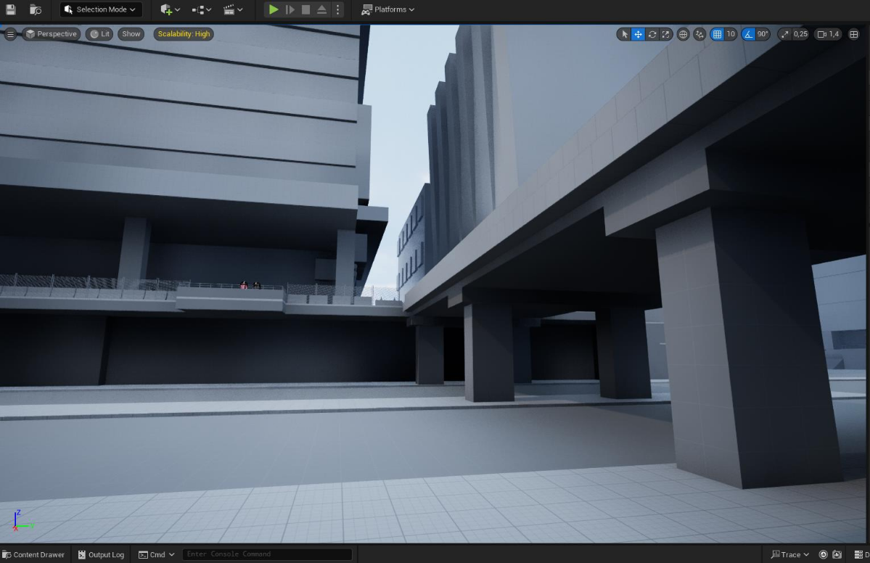Click the Enter Console Command field
Viewport: 870px width, 563px height.
click(x=267, y=554)
